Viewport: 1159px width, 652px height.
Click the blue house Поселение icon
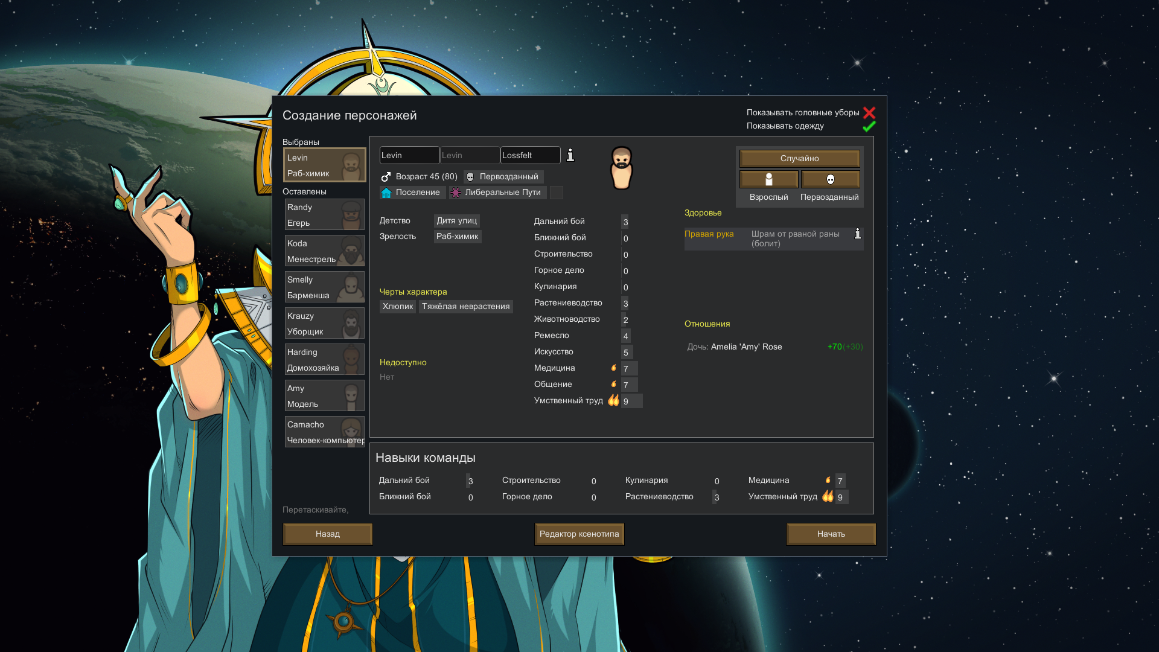[x=386, y=193]
